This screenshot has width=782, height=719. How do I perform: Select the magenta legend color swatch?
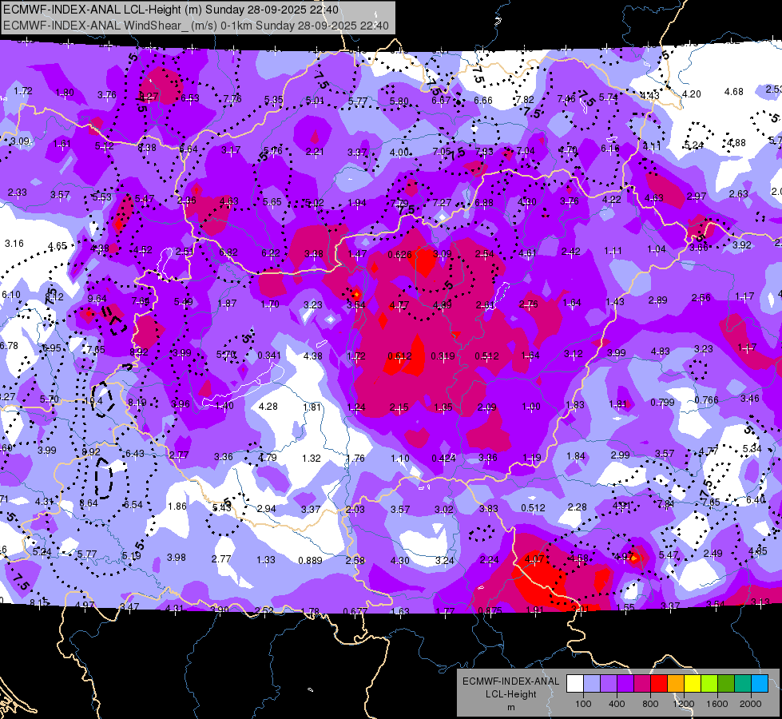click(642, 683)
